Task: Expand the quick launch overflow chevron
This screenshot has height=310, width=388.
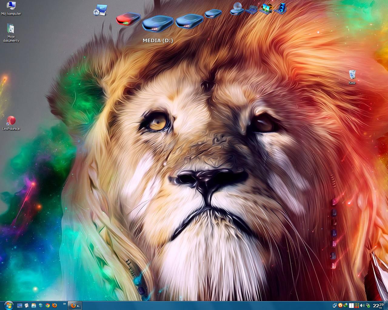Action: (x=64, y=304)
